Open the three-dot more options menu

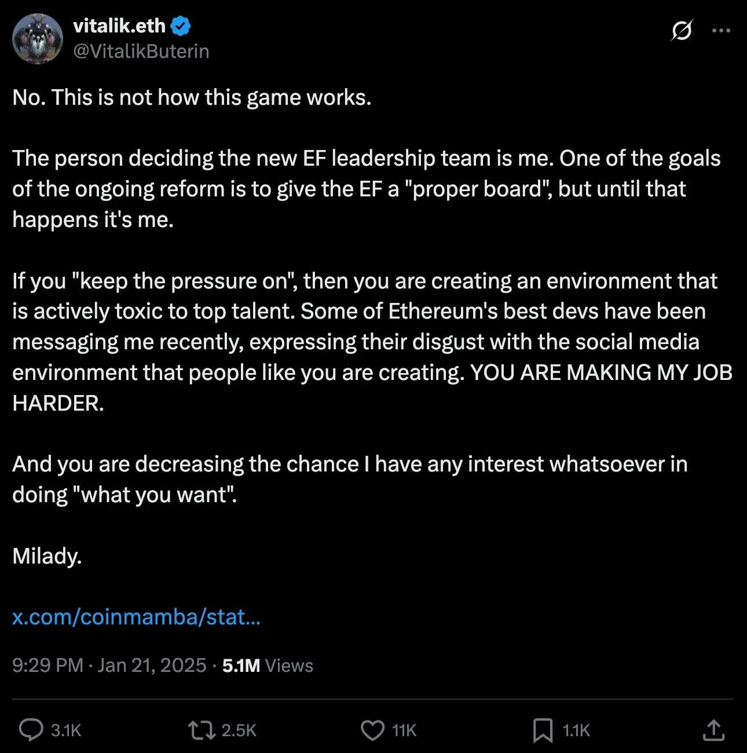721,31
